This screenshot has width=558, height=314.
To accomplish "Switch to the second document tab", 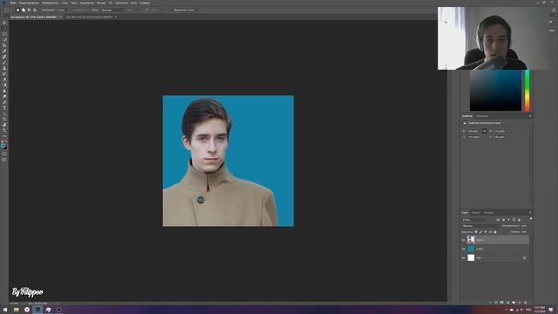I will 89,17.
